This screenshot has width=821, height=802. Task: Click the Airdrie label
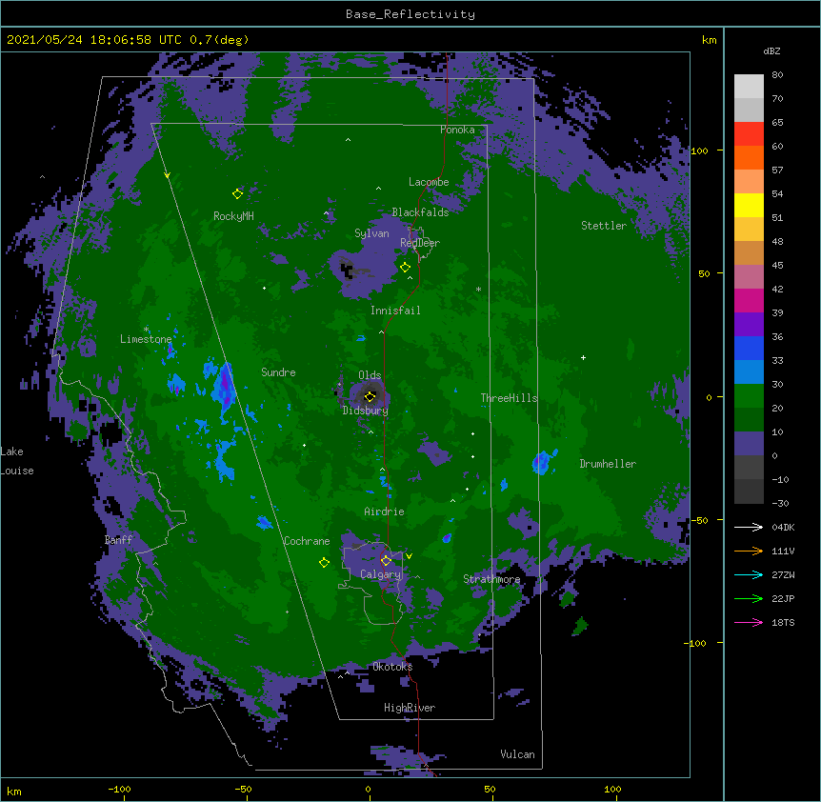(x=385, y=511)
